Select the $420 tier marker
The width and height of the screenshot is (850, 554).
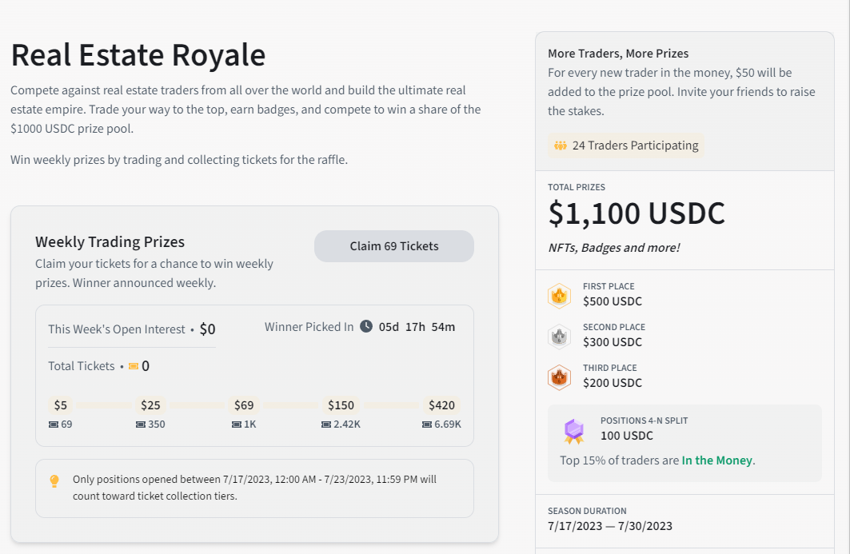tap(441, 405)
